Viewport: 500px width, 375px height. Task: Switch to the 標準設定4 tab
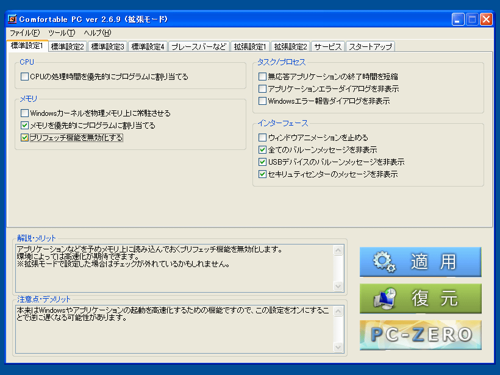tap(148, 46)
